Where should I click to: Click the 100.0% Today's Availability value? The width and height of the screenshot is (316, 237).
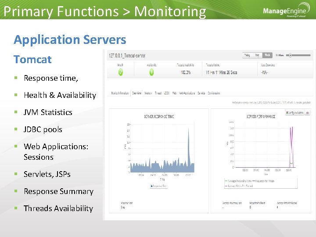pos(185,72)
